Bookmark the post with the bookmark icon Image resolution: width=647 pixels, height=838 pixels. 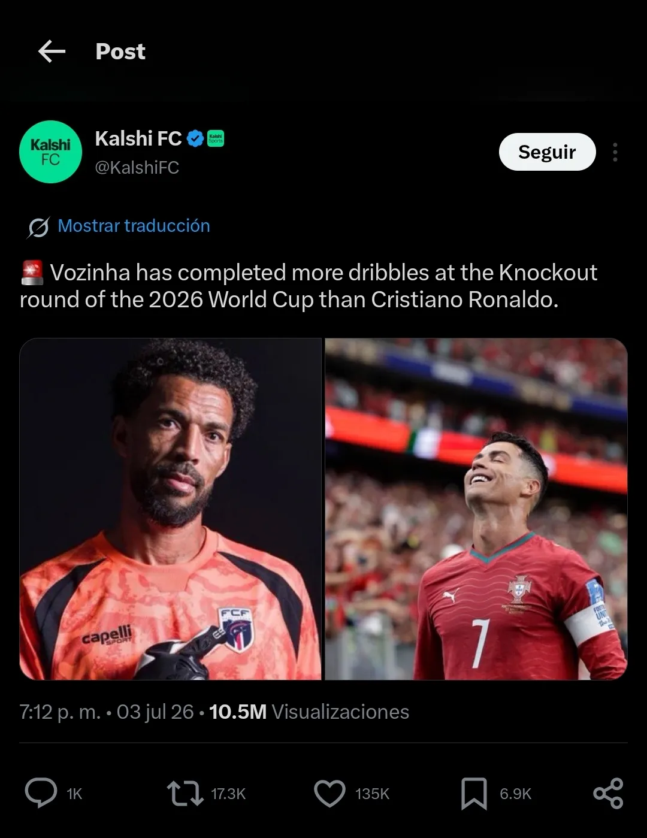pos(473,794)
